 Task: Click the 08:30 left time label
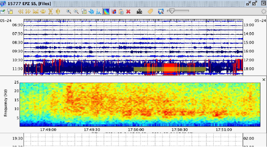17,42
